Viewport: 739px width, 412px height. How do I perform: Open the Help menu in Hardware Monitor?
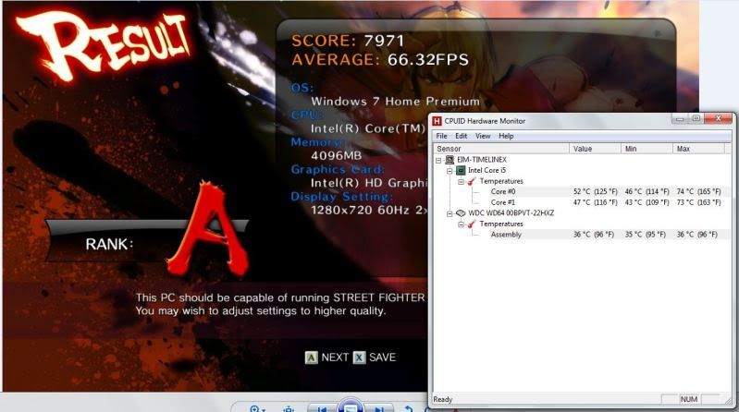pos(506,136)
